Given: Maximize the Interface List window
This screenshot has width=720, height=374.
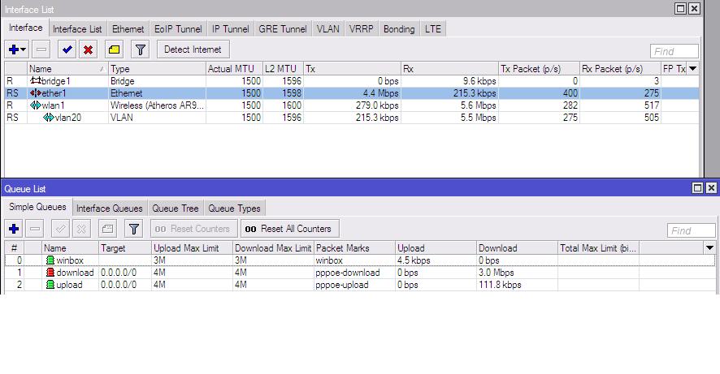Looking at the screenshot, I should click(x=680, y=8).
